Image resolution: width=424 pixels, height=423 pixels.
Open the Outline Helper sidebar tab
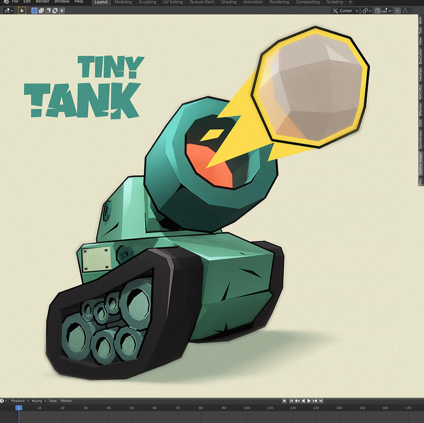[x=420, y=164]
